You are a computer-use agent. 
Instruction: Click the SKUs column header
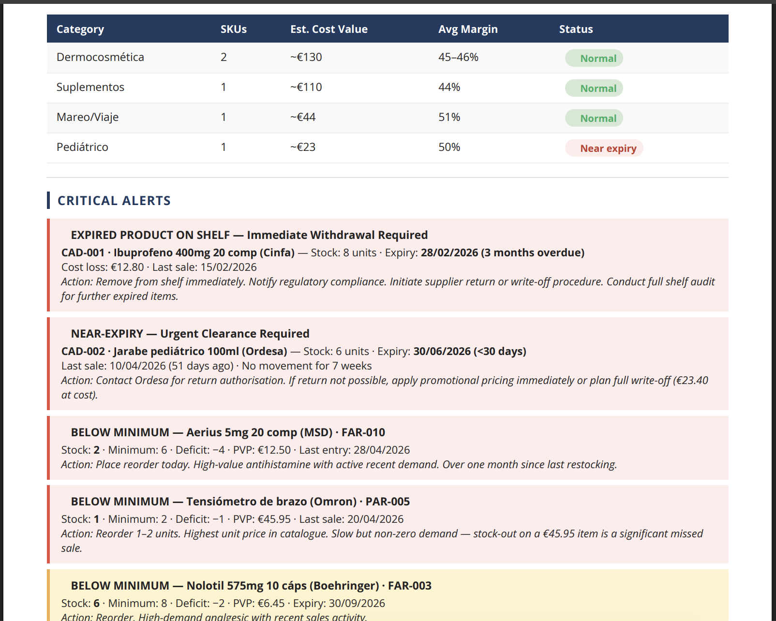(234, 29)
